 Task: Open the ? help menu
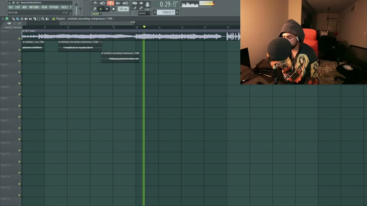(x=71, y=7)
